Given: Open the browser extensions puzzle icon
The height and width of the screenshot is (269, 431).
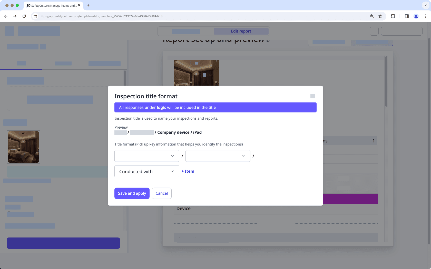Looking at the screenshot, I should pyautogui.click(x=393, y=16).
